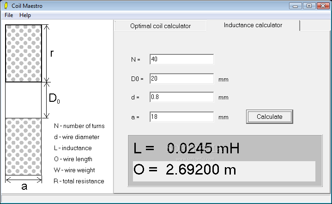Viewport: 332px width, 204px height.
Task: Click 'R - total resistance' legend text
Action: [79, 181]
